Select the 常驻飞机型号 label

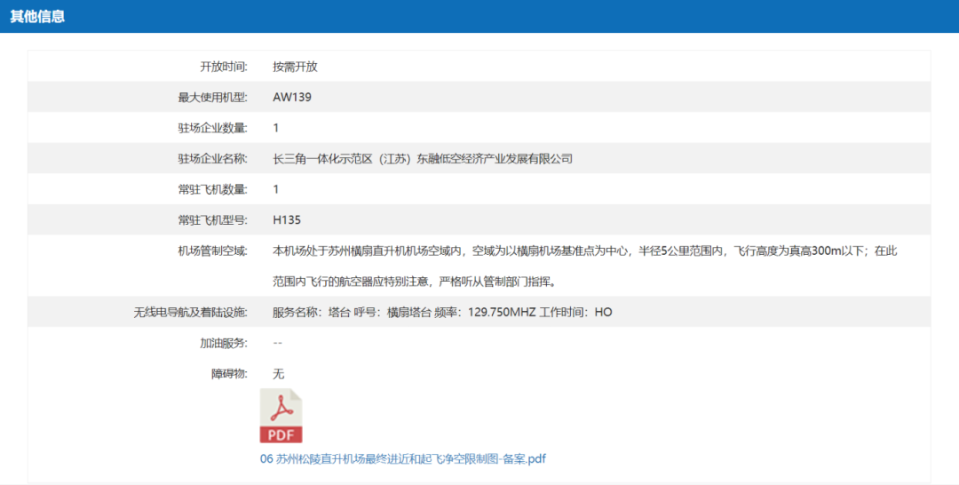point(212,220)
